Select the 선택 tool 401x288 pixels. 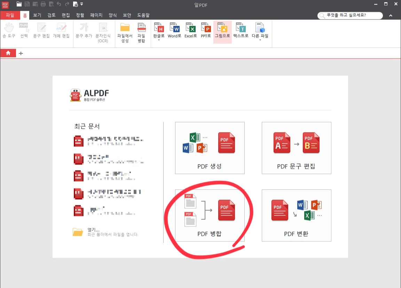point(24,30)
